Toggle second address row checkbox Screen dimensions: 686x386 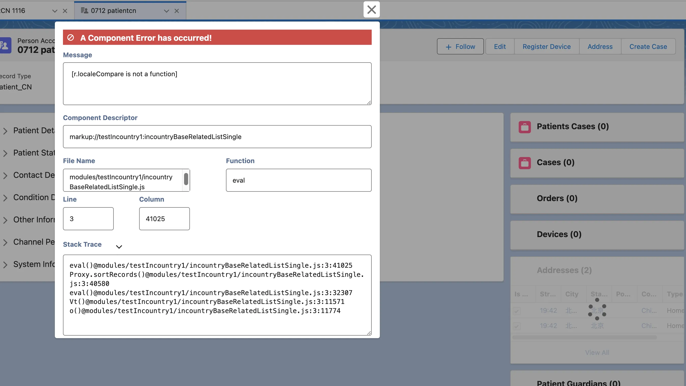517,326
